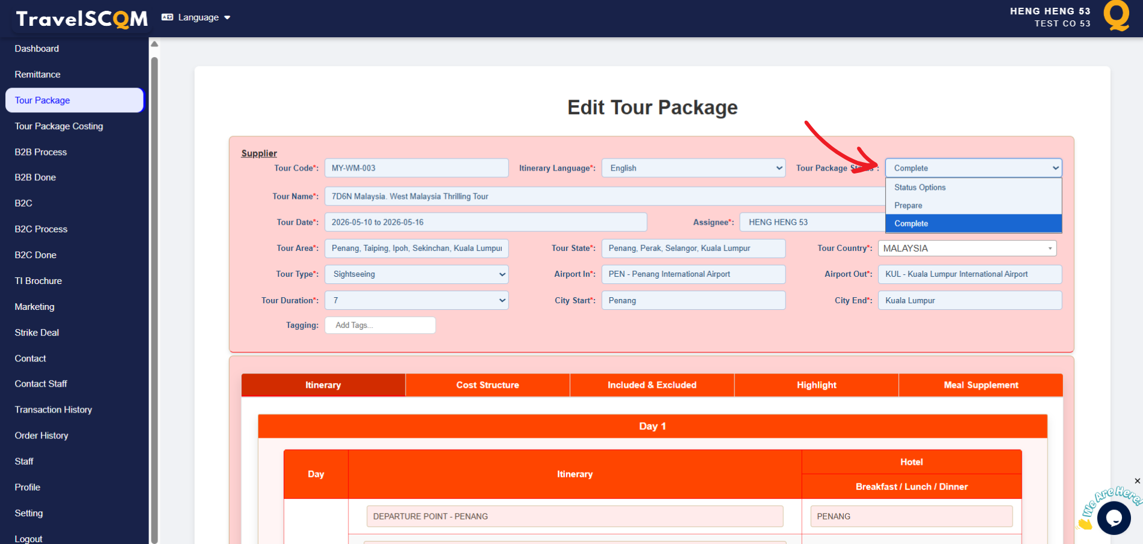Viewport: 1143px width, 544px height.
Task: Switch to the Meal Supplement tab
Action: [x=980, y=385]
